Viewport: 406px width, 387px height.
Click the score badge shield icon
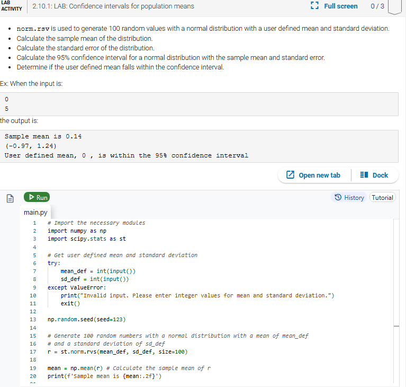pyautogui.click(x=394, y=6)
